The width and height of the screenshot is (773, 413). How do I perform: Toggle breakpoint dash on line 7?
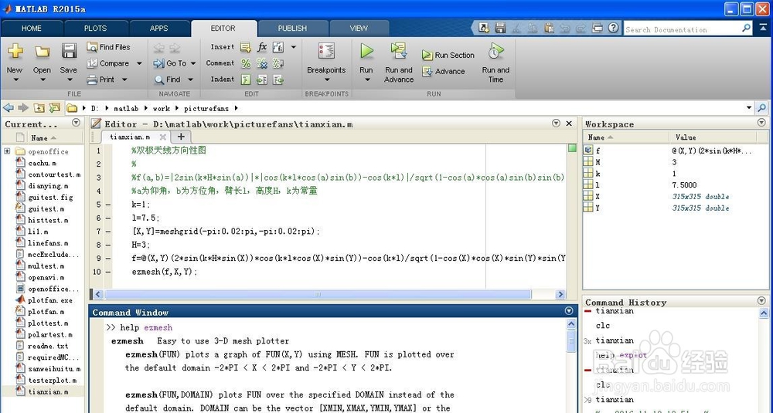pos(108,231)
